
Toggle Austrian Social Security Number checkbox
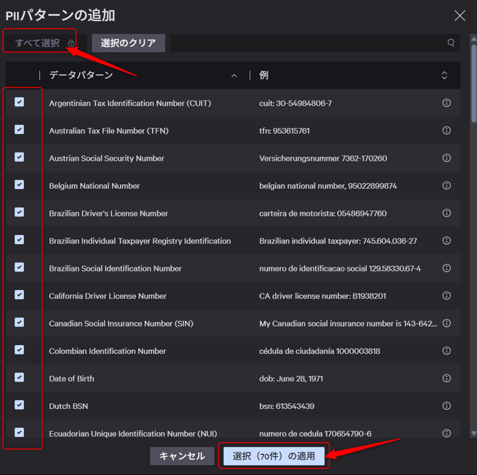pyautogui.click(x=19, y=157)
